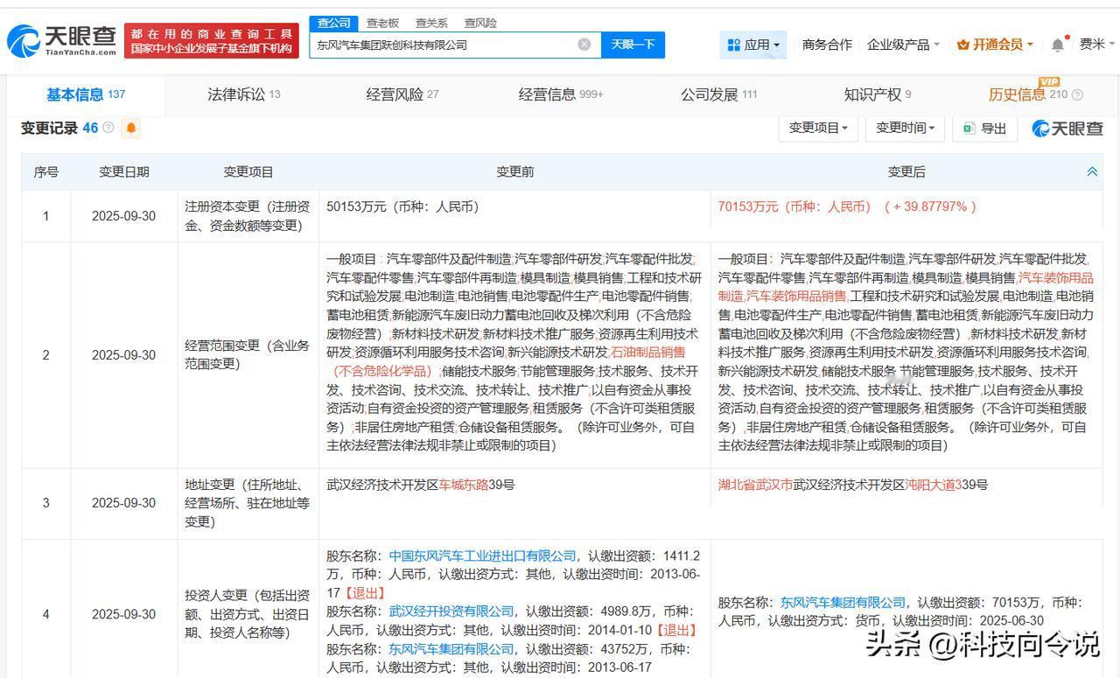Collapse the change table with the double chevron
The height and width of the screenshot is (678, 1120).
pyautogui.click(x=1092, y=172)
